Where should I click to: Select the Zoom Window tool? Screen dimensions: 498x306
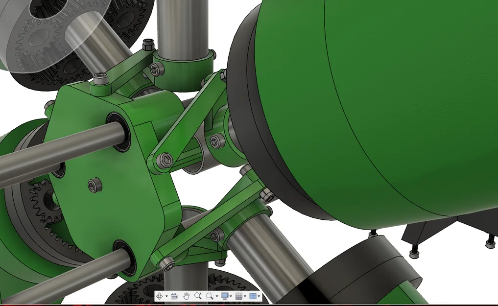[211, 296]
